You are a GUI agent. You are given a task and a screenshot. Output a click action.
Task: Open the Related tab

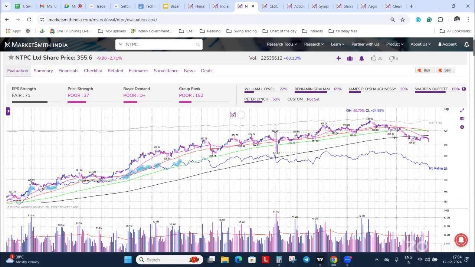point(115,71)
